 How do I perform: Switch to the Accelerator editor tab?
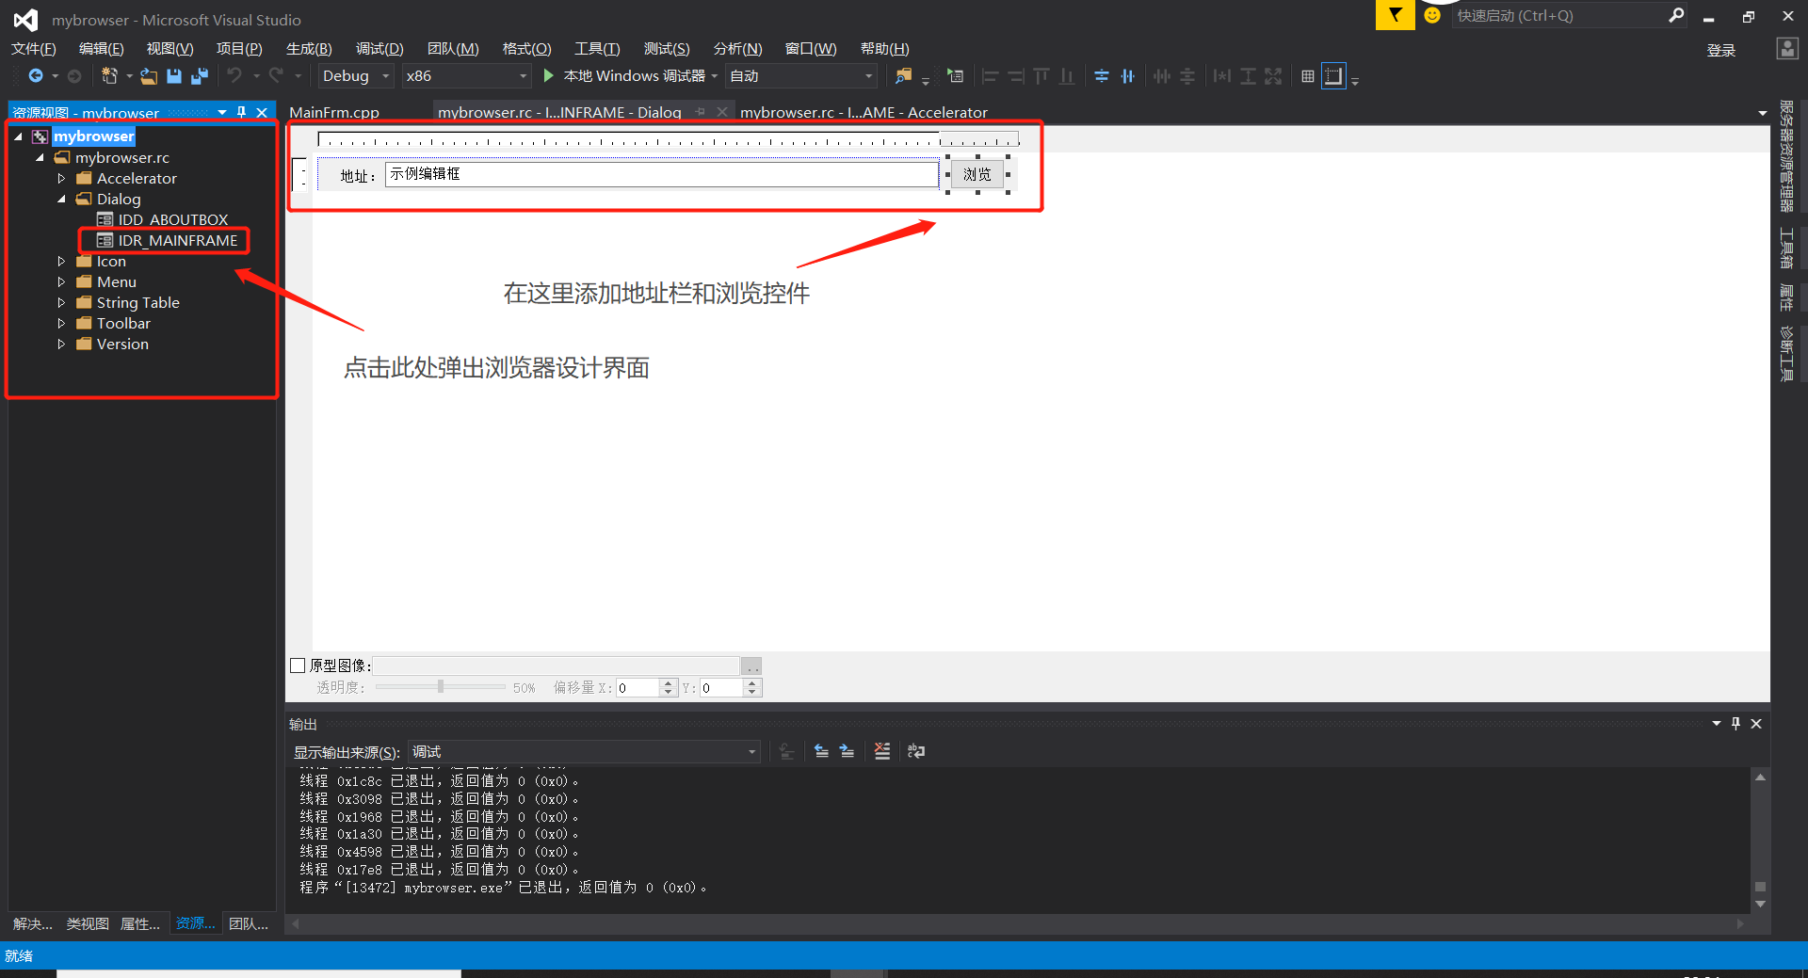click(864, 112)
